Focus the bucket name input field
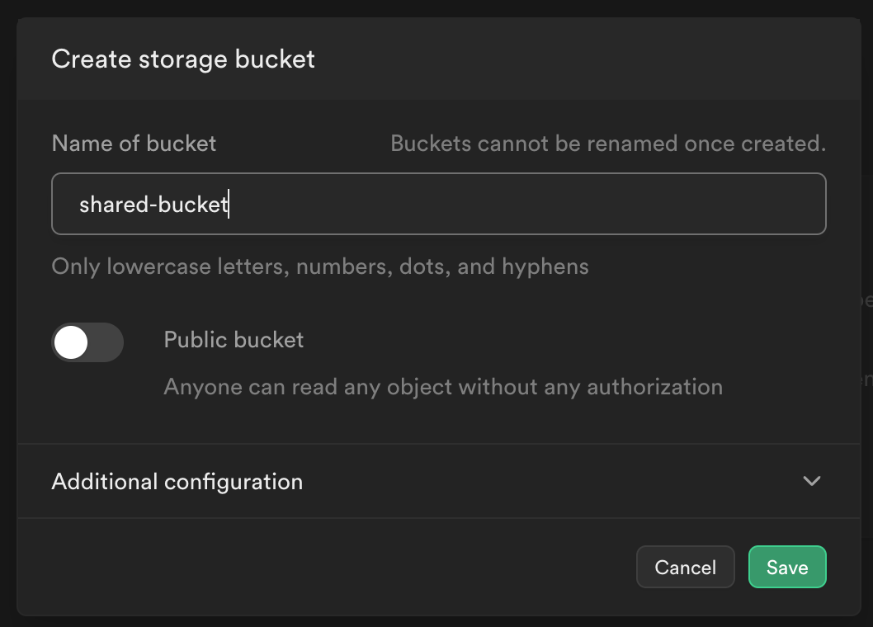Image resolution: width=873 pixels, height=627 pixels. [438, 204]
